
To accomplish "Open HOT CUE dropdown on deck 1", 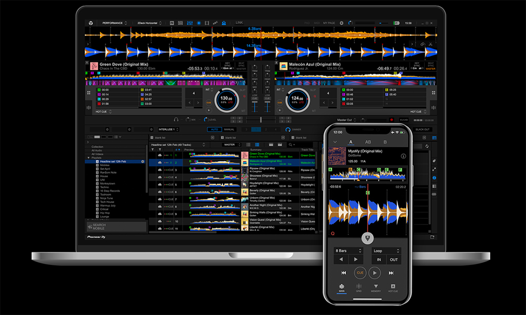I will [x=104, y=112].
